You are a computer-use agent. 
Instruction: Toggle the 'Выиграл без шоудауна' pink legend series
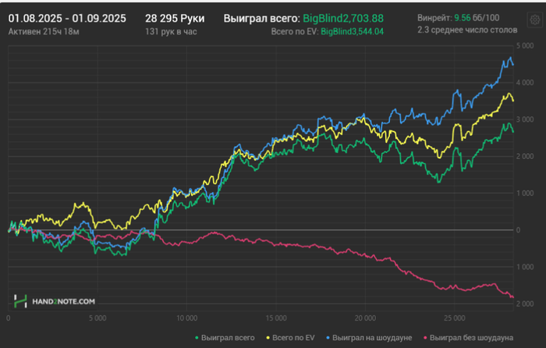[x=468, y=338]
